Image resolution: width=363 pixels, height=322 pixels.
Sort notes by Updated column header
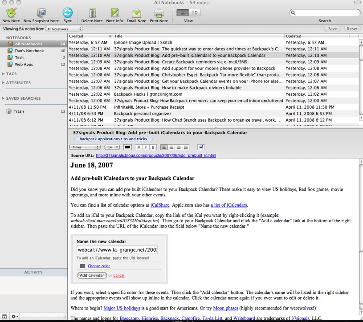pos(317,36)
